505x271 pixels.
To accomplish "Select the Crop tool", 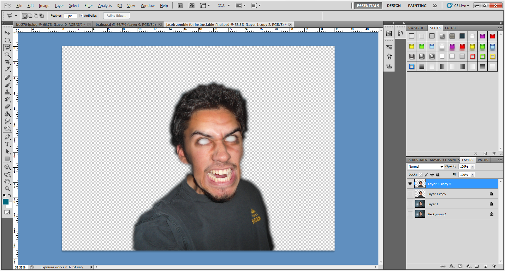I will click(7, 62).
